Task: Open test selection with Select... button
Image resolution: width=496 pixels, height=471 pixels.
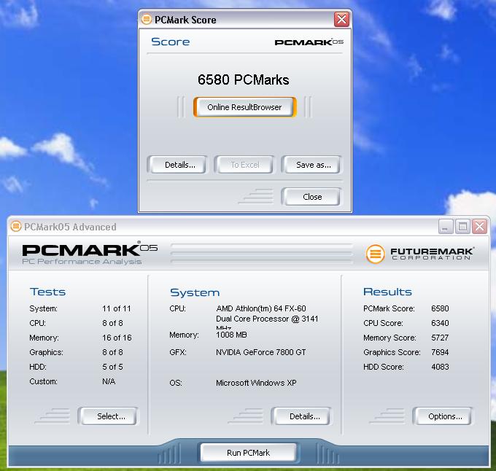Action: coord(111,416)
